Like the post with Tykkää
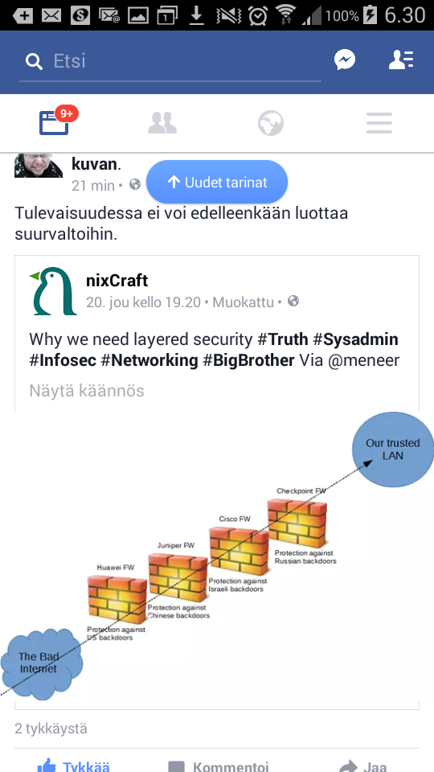The width and height of the screenshot is (434, 772). [73, 766]
